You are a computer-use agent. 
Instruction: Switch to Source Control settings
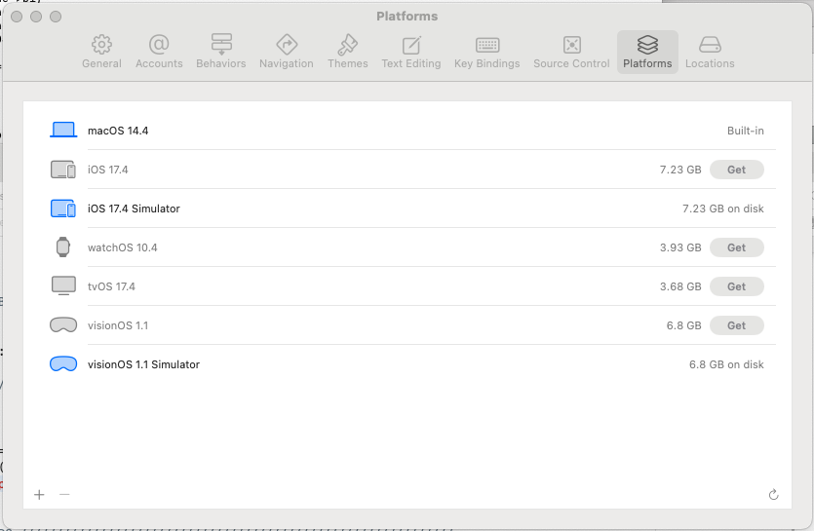pyautogui.click(x=571, y=52)
